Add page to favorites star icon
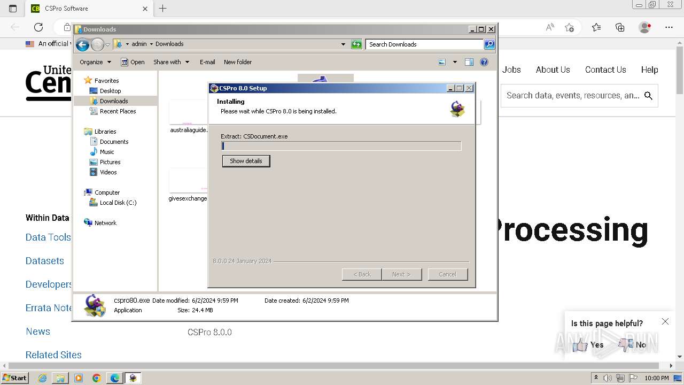Image resolution: width=684 pixels, height=385 pixels. tap(569, 27)
